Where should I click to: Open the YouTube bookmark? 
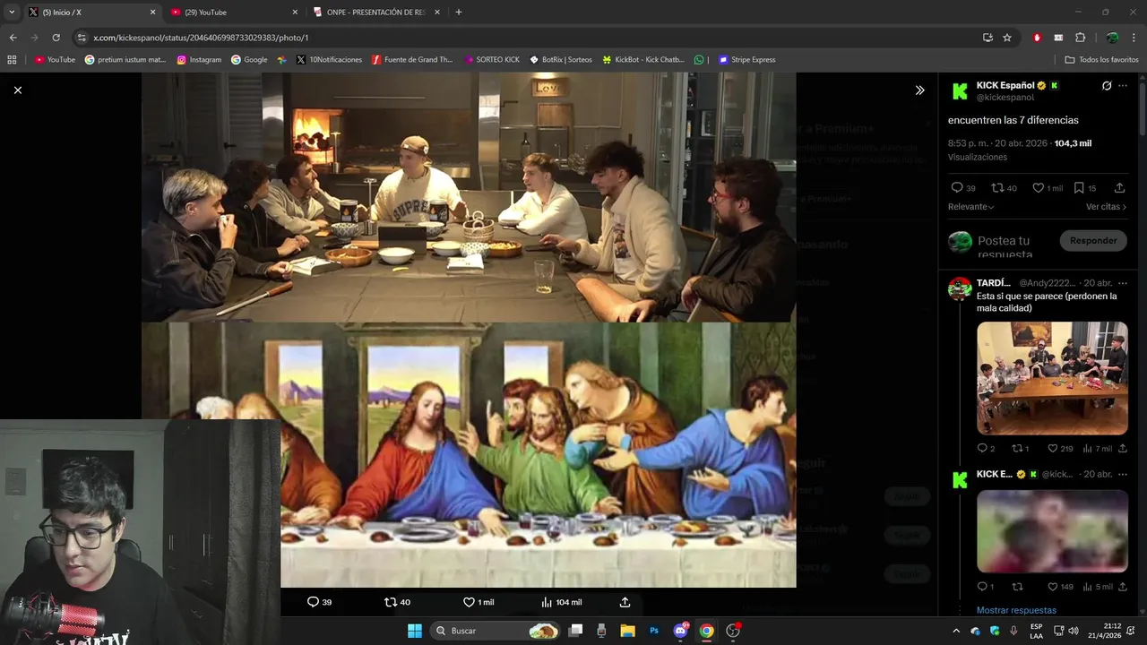[x=55, y=60]
